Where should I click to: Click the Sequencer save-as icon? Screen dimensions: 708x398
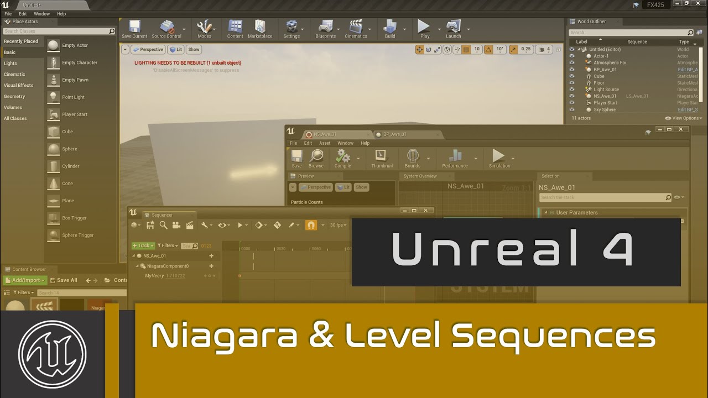pos(150,225)
